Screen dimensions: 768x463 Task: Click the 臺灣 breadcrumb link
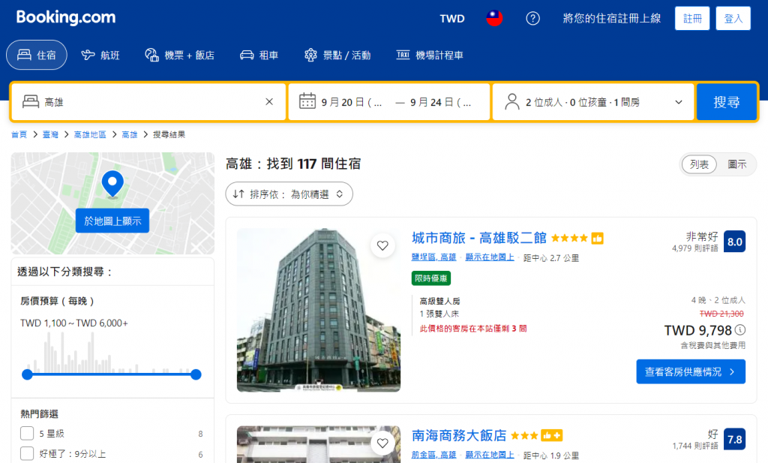coord(50,134)
